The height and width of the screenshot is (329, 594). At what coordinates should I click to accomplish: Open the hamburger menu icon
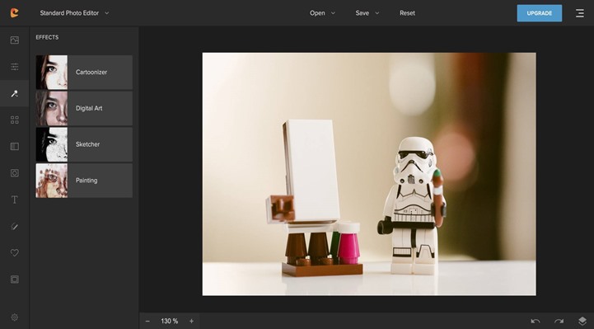click(x=580, y=13)
